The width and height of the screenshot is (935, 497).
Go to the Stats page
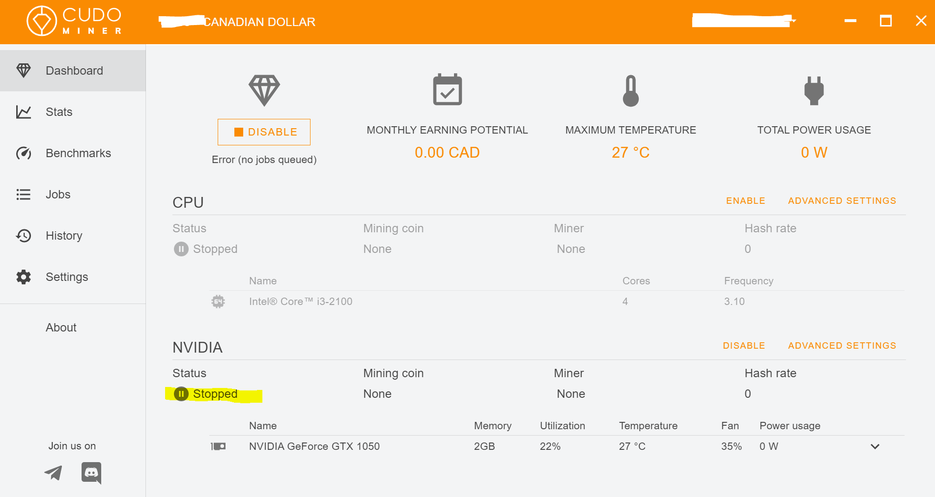(73, 112)
